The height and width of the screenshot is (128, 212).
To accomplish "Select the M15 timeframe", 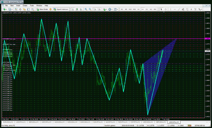I will coord(130,9).
